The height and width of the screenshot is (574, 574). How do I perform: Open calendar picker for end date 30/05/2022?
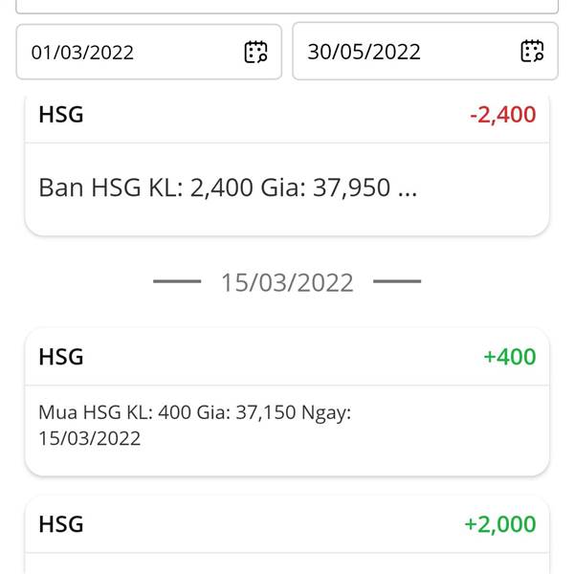pos(532,52)
